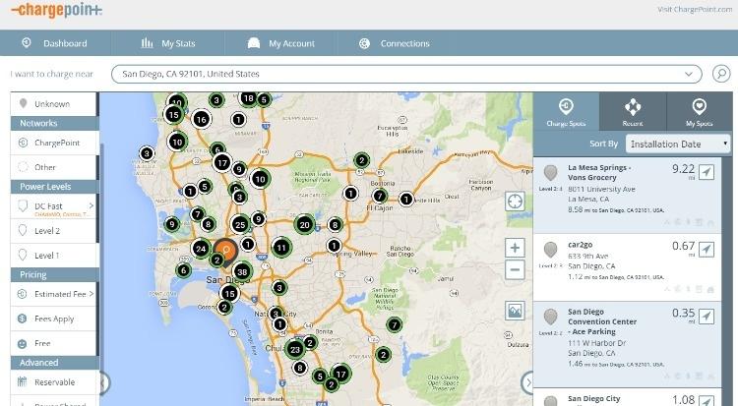
Task: Open the My Spots tab
Action: tap(700, 112)
